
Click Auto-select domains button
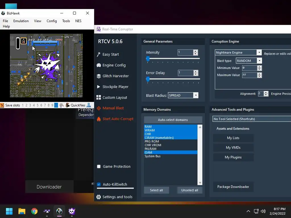(173, 120)
